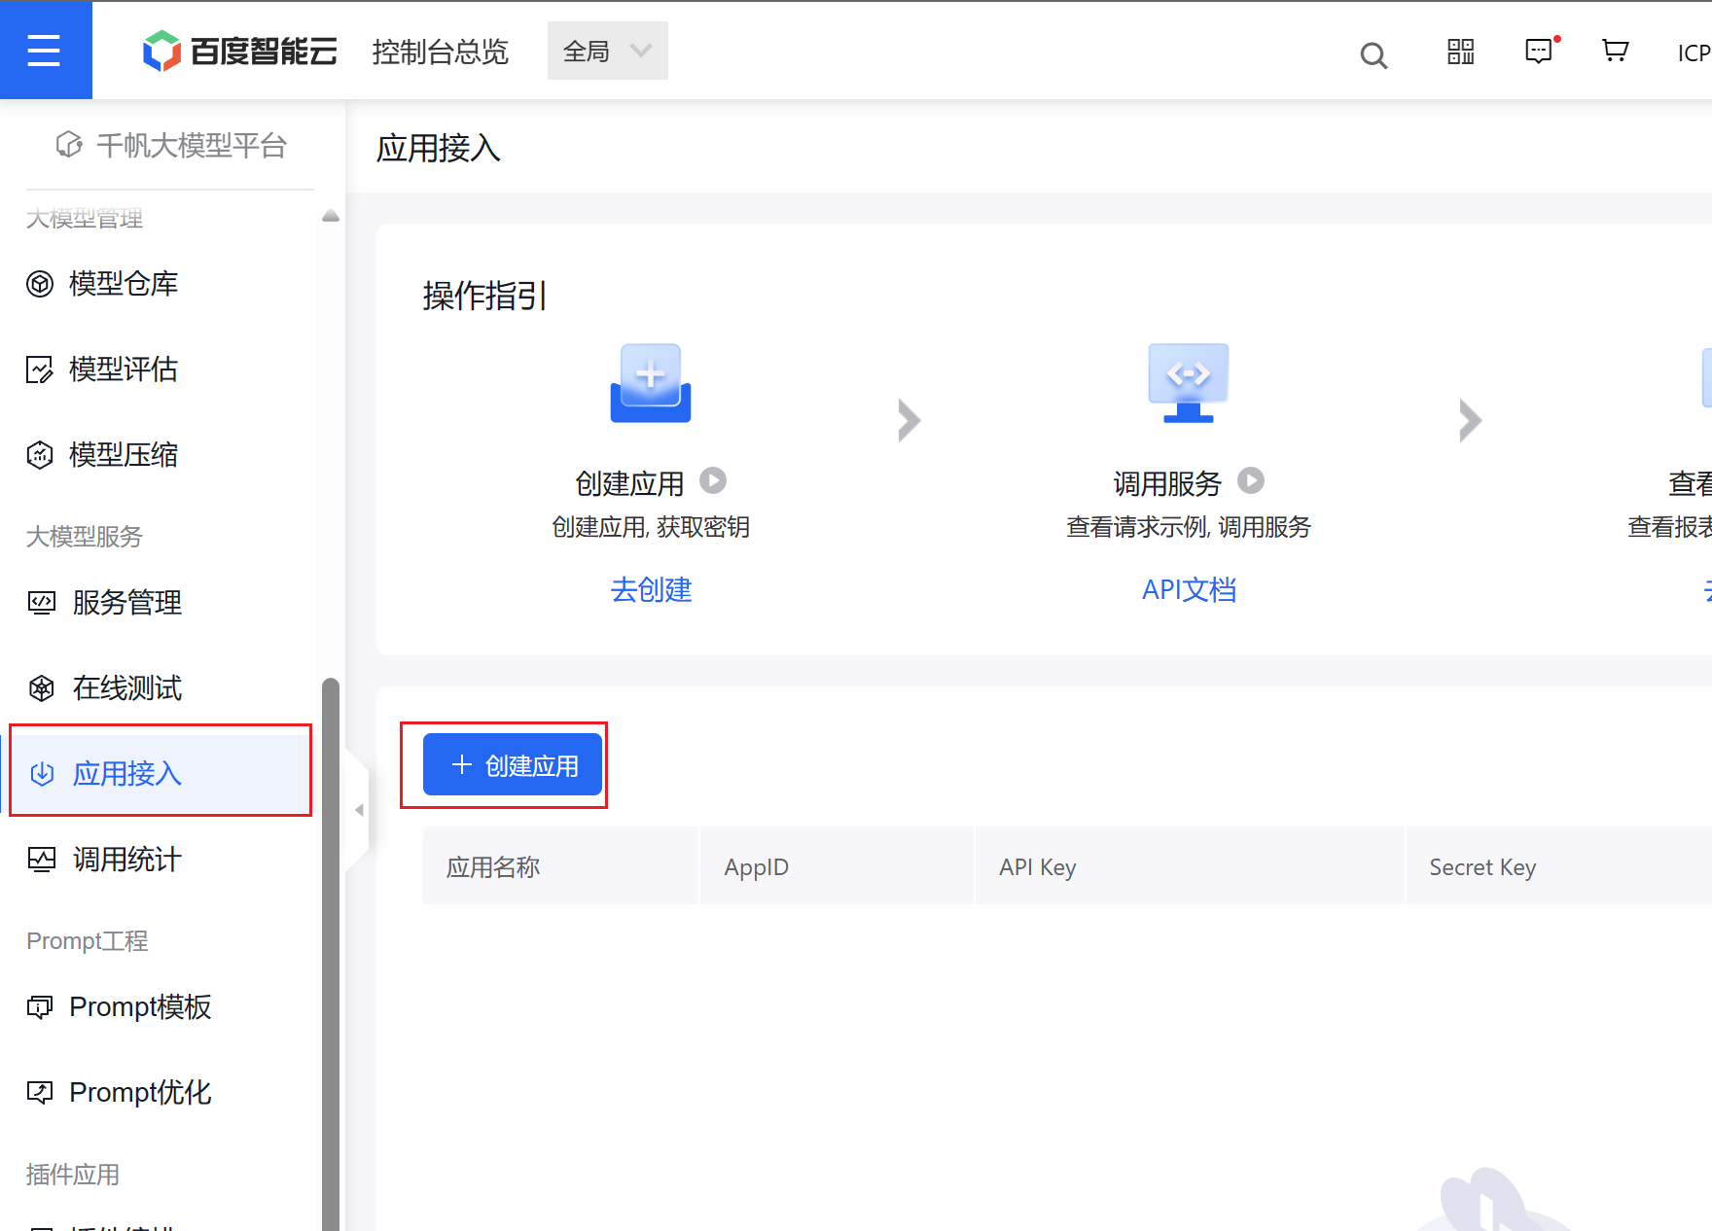Go to 控制台总览 in header
The image size is (1712, 1231).
point(440,52)
